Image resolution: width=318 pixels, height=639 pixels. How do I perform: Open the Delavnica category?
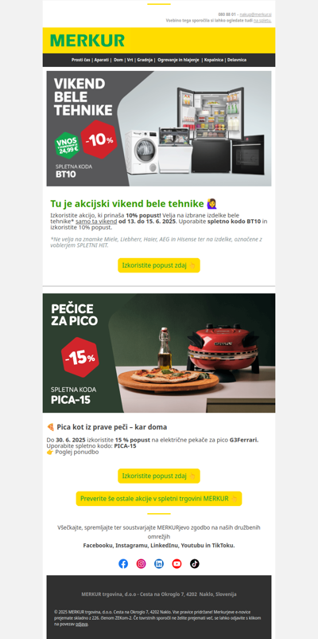click(237, 60)
